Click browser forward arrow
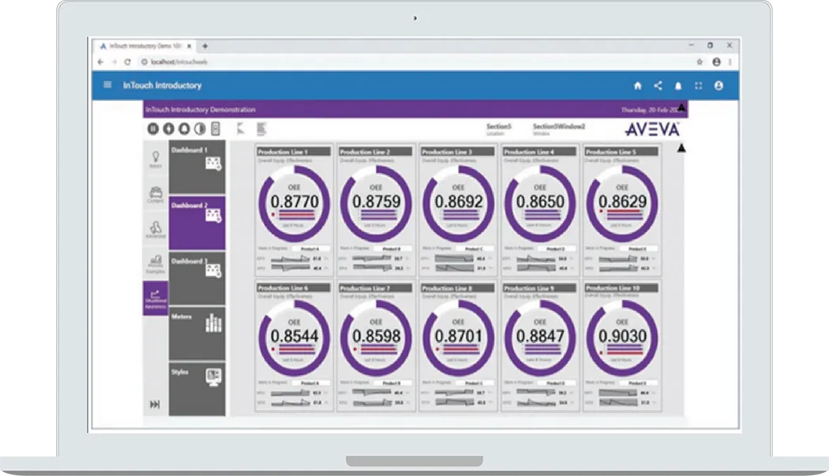 114,62
